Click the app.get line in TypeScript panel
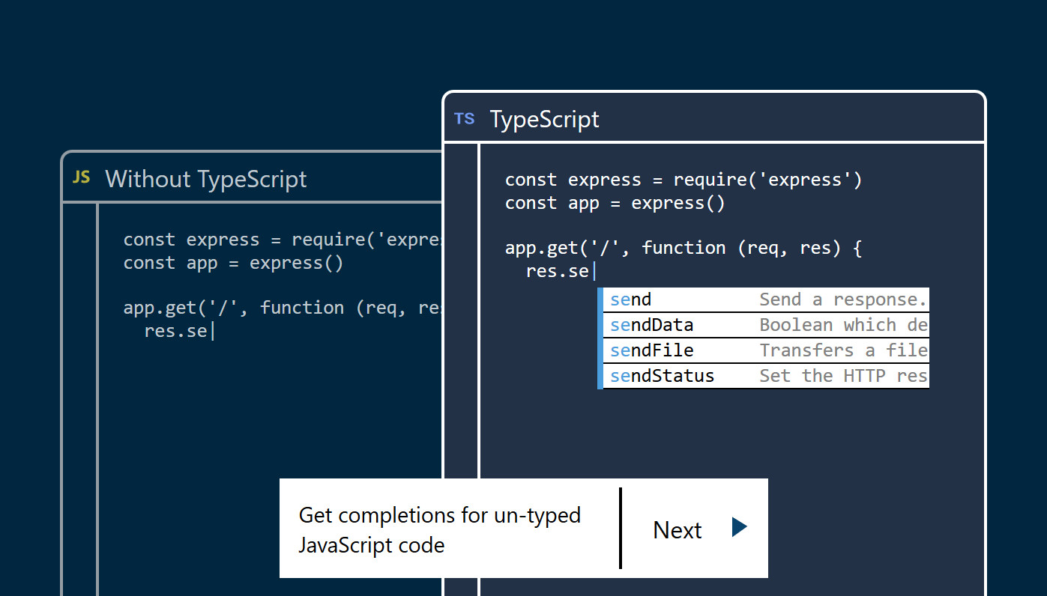This screenshot has width=1047, height=596. (x=684, y=248)
